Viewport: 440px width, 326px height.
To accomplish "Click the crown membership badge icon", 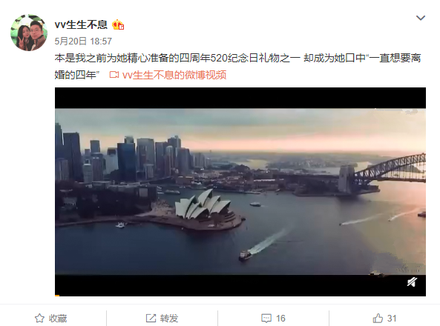I will (118, 25).
